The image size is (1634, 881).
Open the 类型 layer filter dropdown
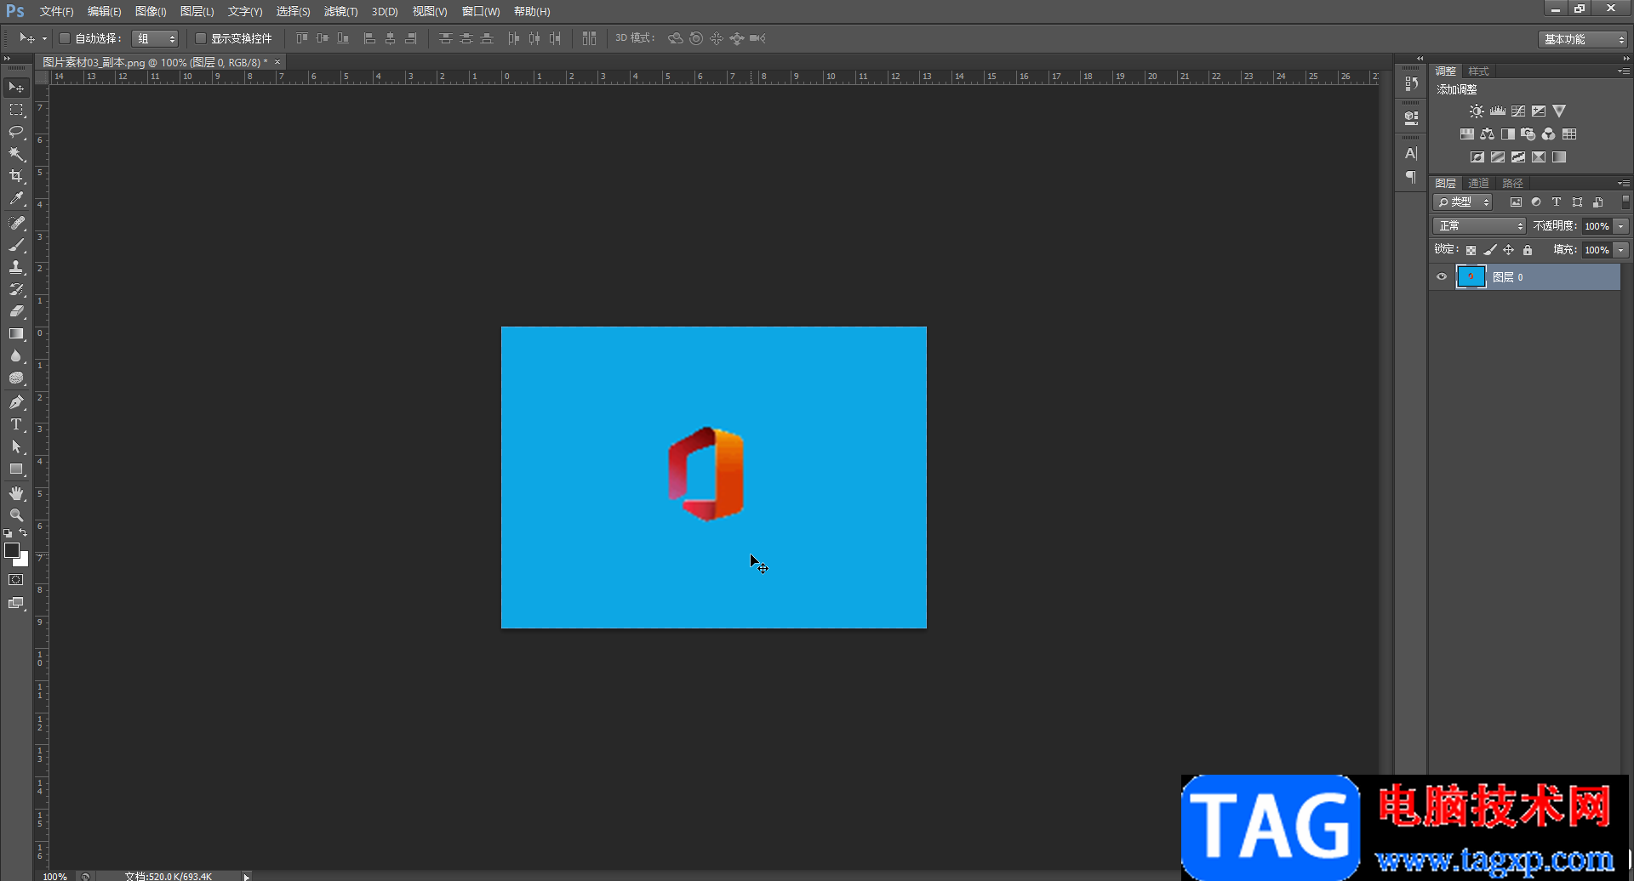click(x=1463, y=202)
